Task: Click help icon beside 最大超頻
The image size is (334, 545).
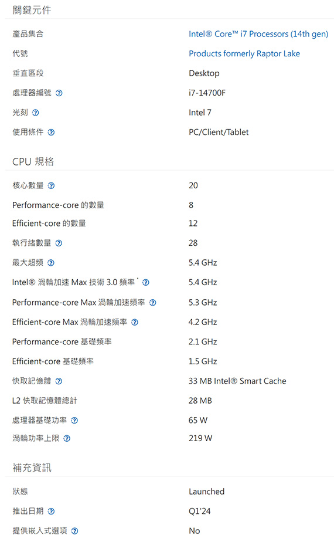Action: pos(51,263)
